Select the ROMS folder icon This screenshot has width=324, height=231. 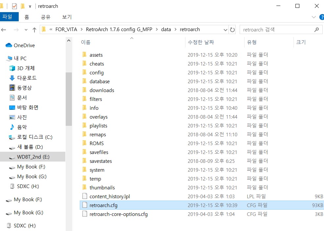[84, 143]
